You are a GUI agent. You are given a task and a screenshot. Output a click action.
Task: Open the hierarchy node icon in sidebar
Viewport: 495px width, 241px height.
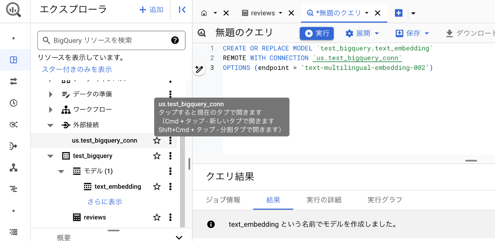(x=13, y=168)
